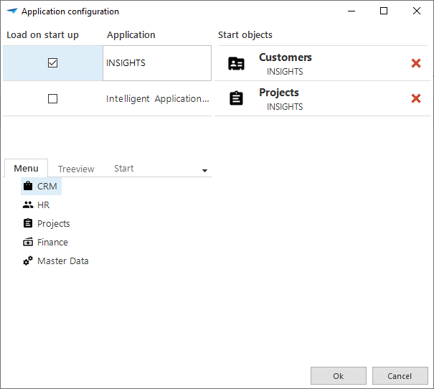434x389 pixels.
Task: Click the CRM briefcase icon
Action: tap(28, 186)
